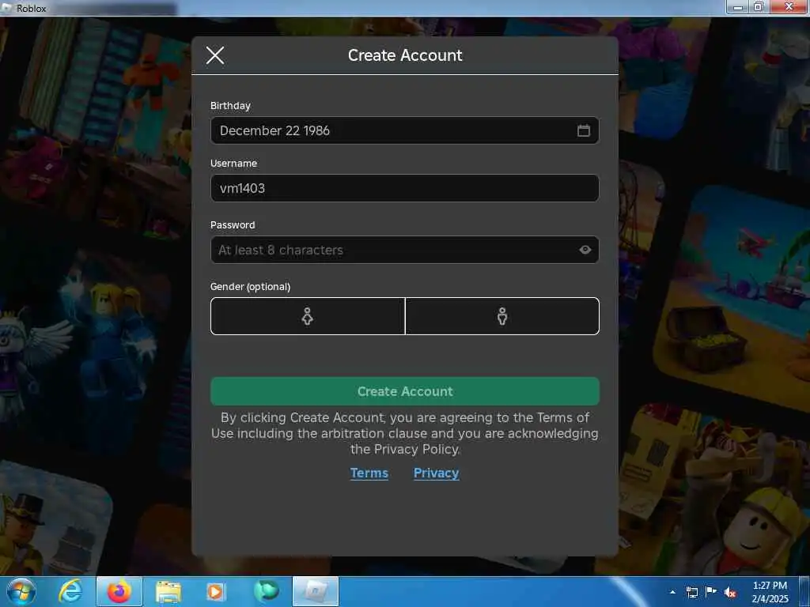Screen dimensions: 810x607
Task: Click the green Create Account button
Action: 404,391
